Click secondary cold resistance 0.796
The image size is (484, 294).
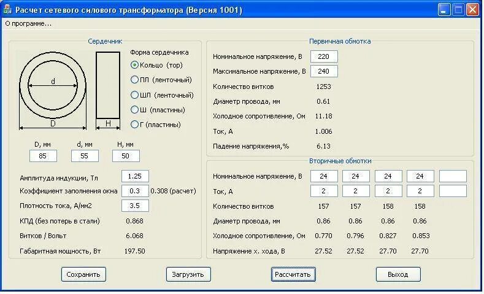[x=356, y=236]
